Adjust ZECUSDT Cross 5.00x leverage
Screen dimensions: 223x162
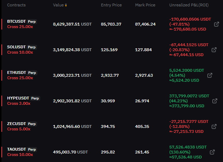[19, 129]
